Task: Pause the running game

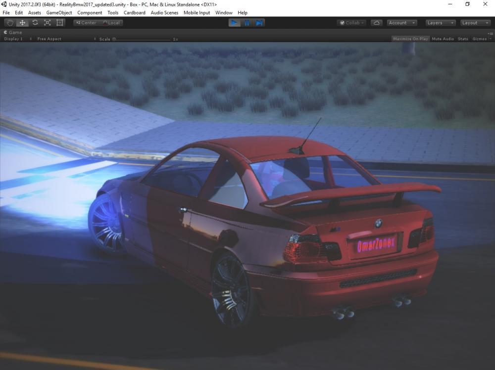Action: click(247, 23)
